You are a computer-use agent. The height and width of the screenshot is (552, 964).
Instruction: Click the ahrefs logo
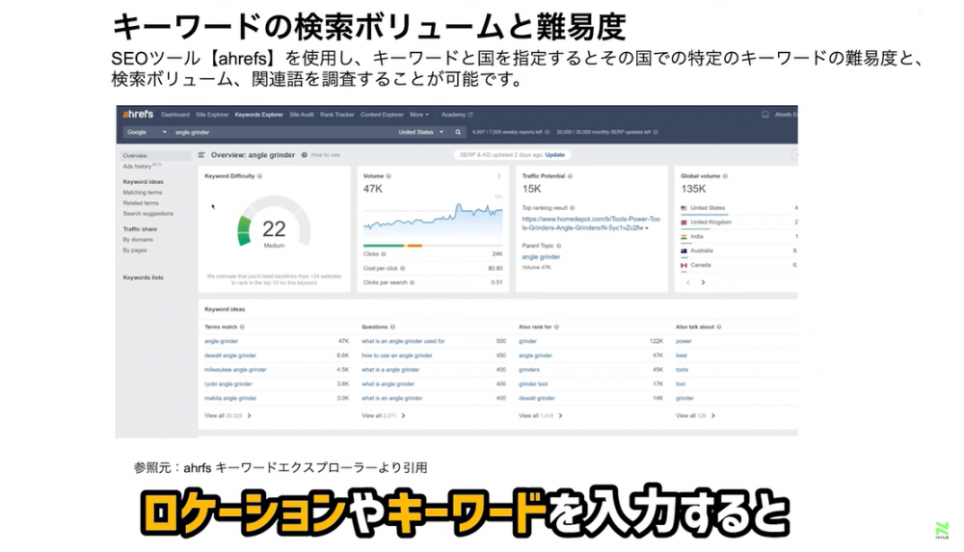(x=138, y=115)
